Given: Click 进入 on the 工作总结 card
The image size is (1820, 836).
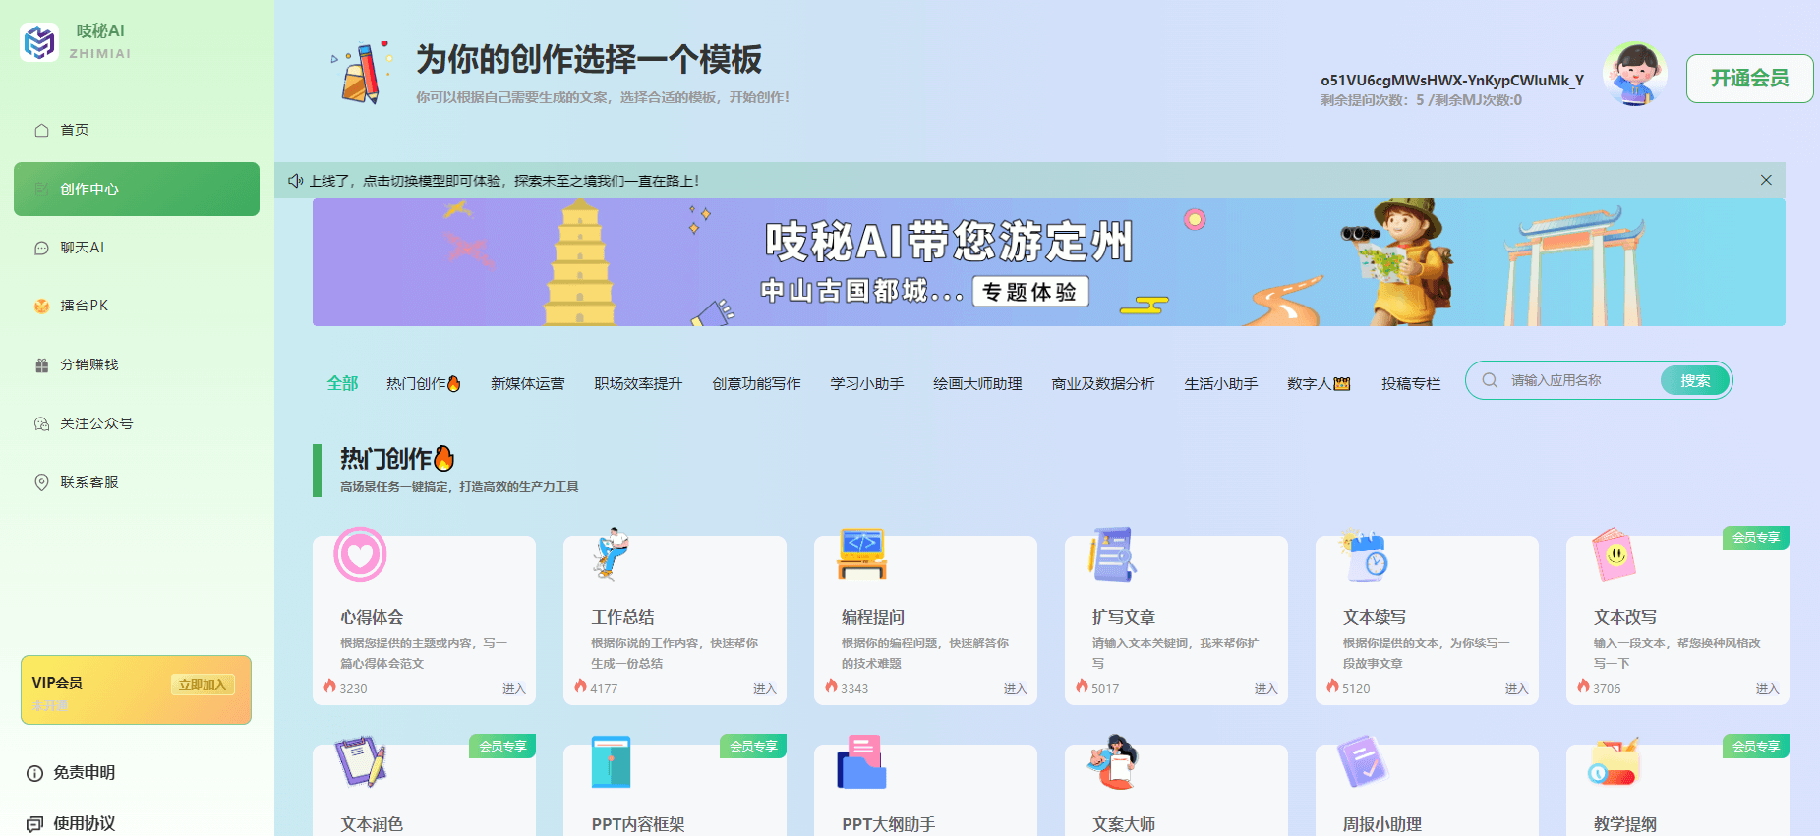Looking at the screenshot, I should (x=765, y=688).
